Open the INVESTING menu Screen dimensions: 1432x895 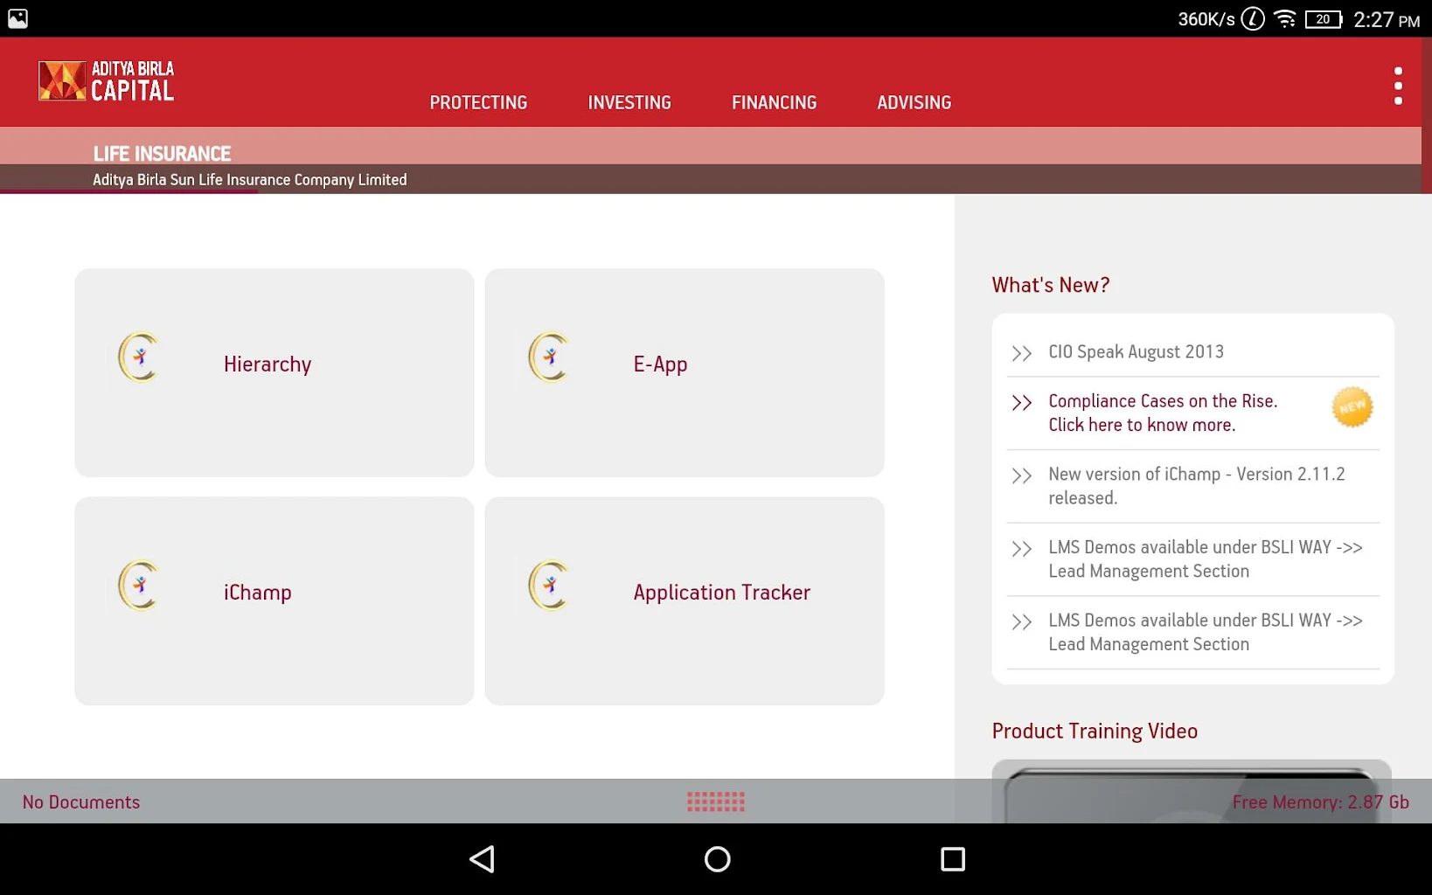pos(629,102)
